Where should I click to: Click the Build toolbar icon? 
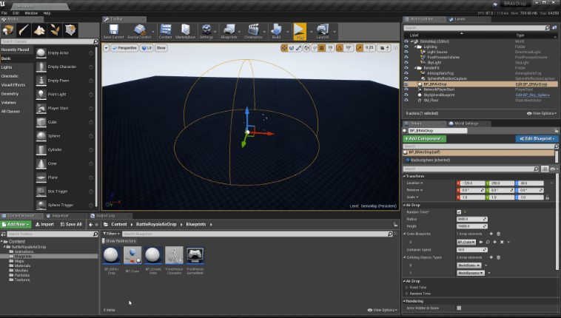tap(276, 32)
